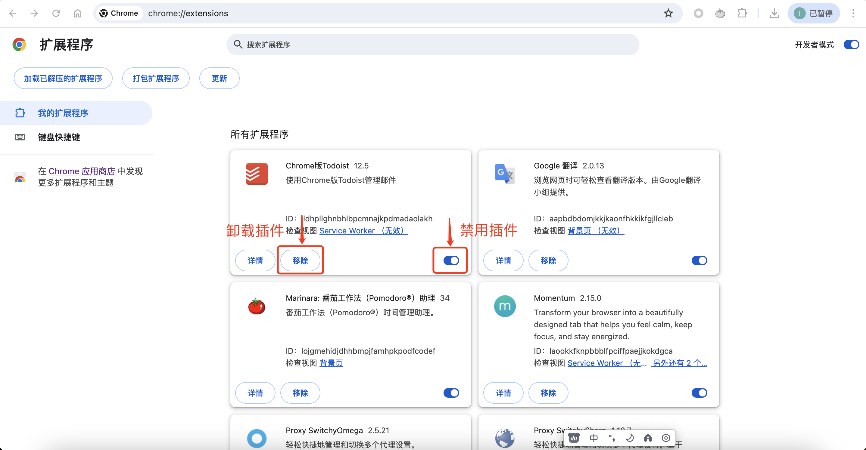The width and height of the screenshot is (866, 450).
Task: Click the Google 翻译 extension icon
Action: tap(505, 174)
